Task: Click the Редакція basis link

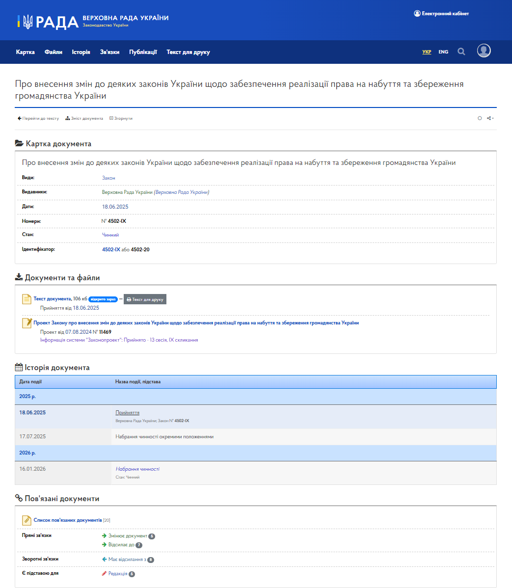Action: [117, 574]
